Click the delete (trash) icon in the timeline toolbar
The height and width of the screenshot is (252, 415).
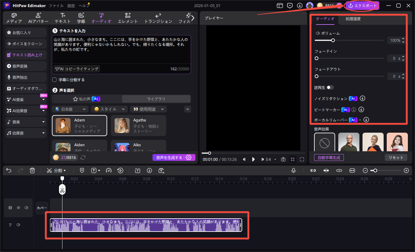click(32, 170)
